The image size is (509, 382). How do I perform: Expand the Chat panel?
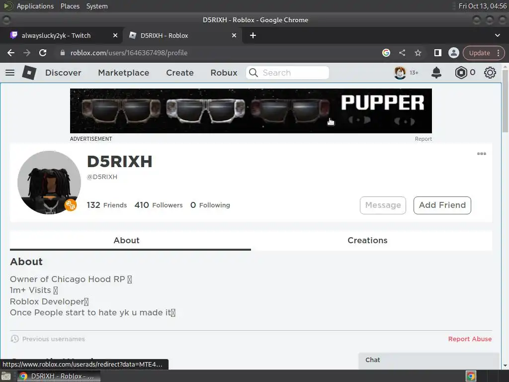click(428, 360)
